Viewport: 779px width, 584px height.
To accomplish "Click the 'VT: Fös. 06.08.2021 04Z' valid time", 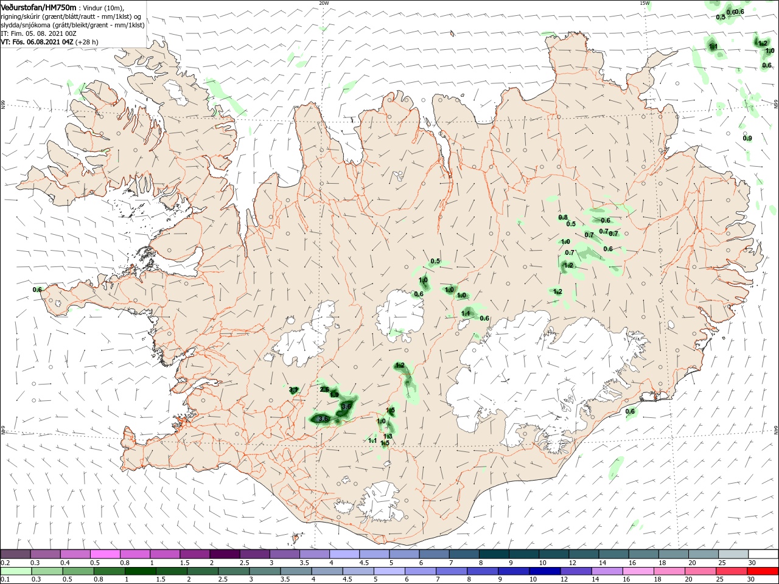I will coord(37,42).
